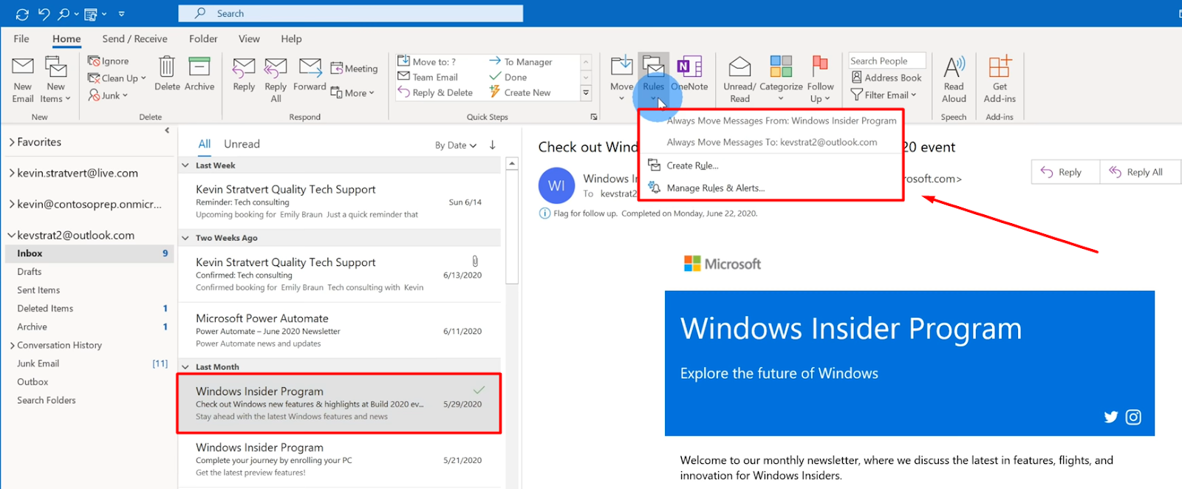The width and height of the screenshot is (1182, 489).
Task: Click the Follow Up flag icon
Action: tap(820, 66)
